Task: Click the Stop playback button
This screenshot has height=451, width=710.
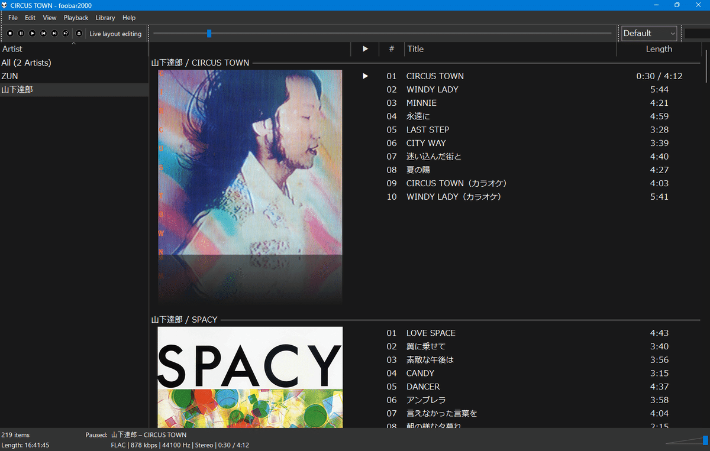Action: click(10, 34)
